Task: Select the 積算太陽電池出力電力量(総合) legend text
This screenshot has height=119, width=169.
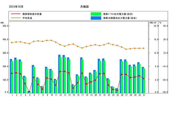Action: [x=120, y=18]
